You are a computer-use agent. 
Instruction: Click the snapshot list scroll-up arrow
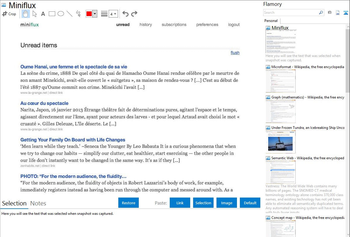click(x=348, y=27)
